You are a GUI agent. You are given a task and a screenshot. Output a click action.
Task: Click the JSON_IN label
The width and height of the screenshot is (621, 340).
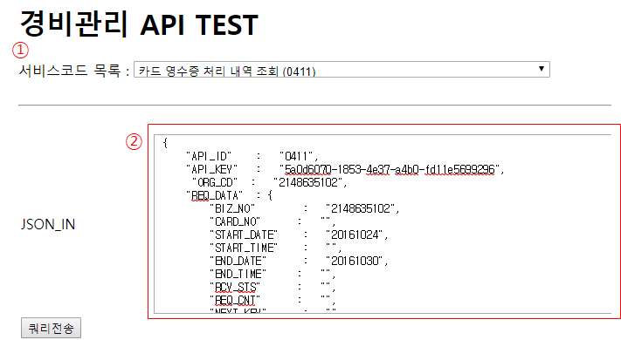48,225
